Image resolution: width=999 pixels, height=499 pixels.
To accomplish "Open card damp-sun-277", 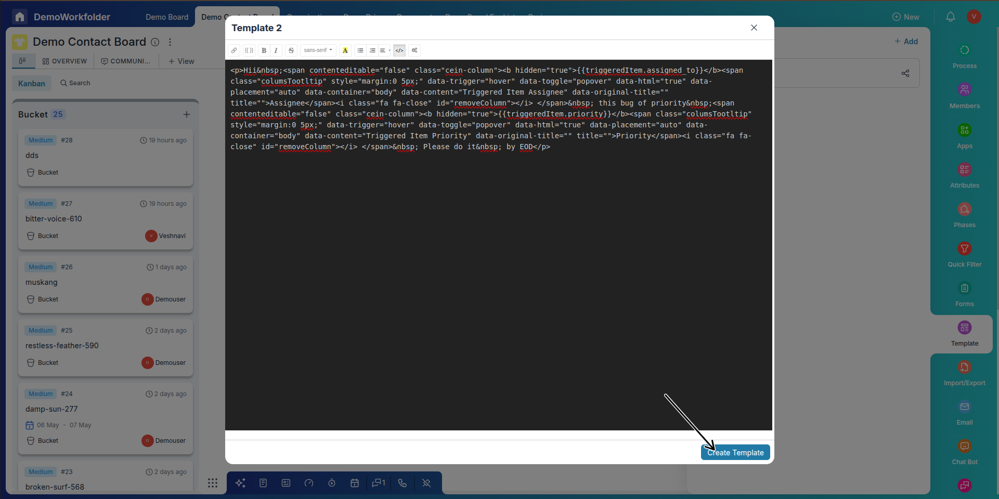I will (106, 418).
